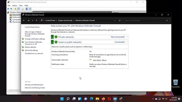Click Restore defaults link

click(x=30, y=47)
